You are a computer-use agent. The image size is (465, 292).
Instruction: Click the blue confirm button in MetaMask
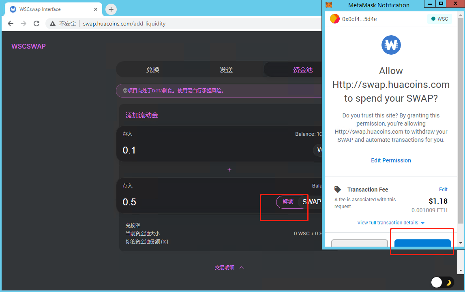(422, 243)
